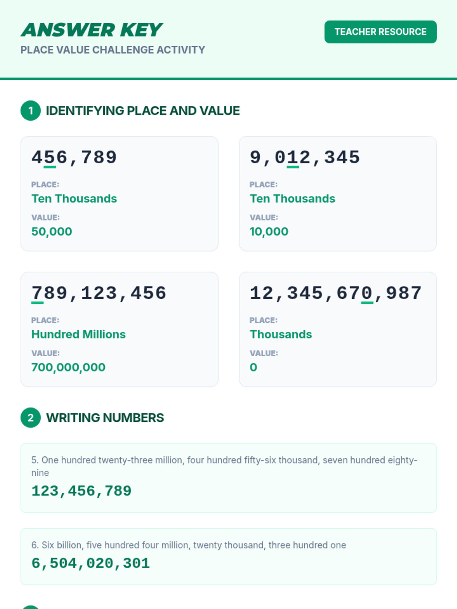This screenshot has width=457, height=609.
Task: Select the Thousands place answer
Action: pyautogui.click(x=281, y=334)
